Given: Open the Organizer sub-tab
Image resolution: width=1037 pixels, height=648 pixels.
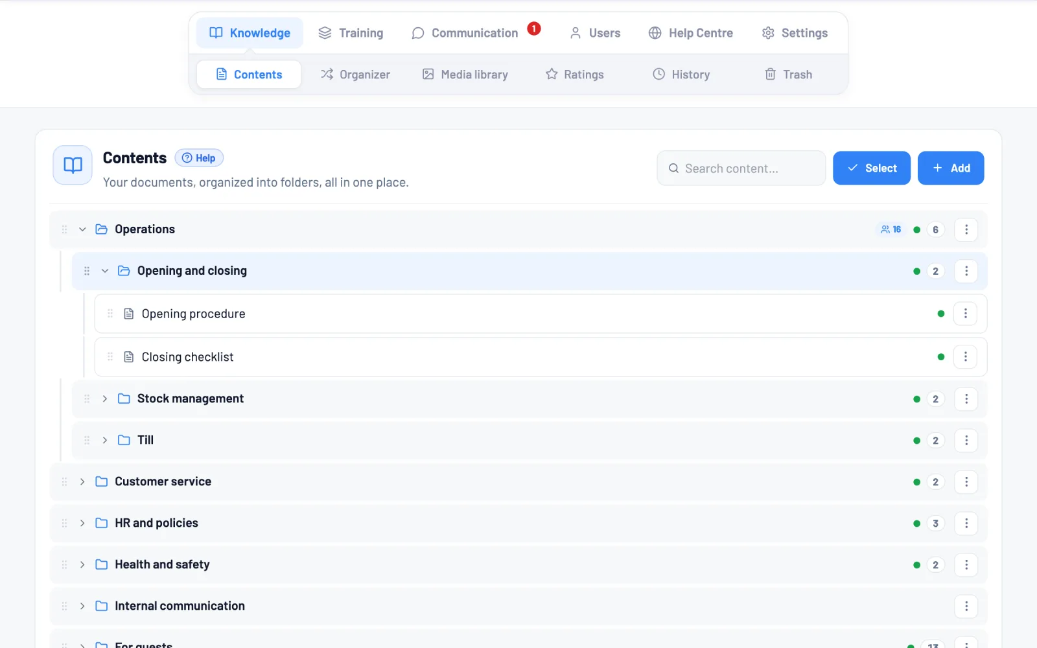Looking at the screenshot, I should [x=355, y=75].
